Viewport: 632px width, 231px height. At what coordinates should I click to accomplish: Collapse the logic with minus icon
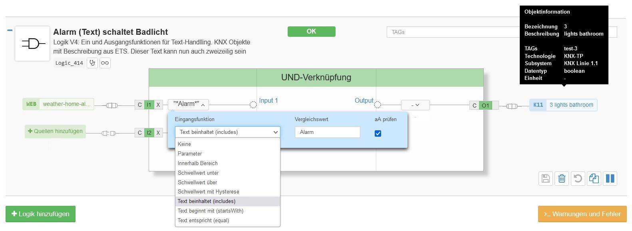pyautogui.click(x=10, y=30)
